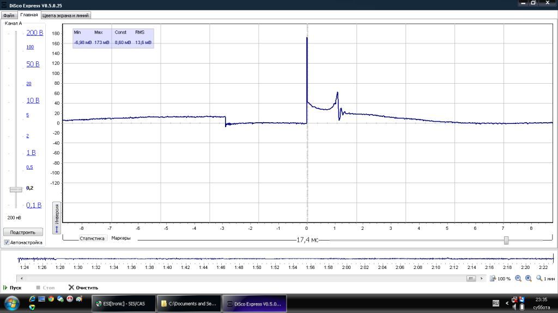Set channel range to 200 В
This screenshot has width=558, height=313.
35,33
